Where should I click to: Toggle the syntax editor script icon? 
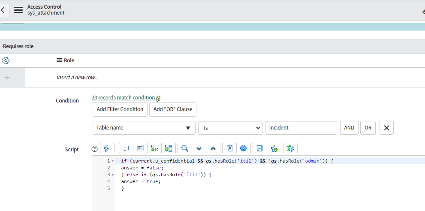(x=107, y=148)
